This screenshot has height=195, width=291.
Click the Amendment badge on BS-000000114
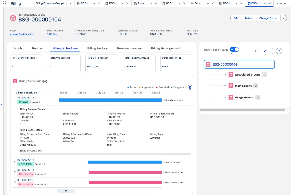tap(26, 164)
